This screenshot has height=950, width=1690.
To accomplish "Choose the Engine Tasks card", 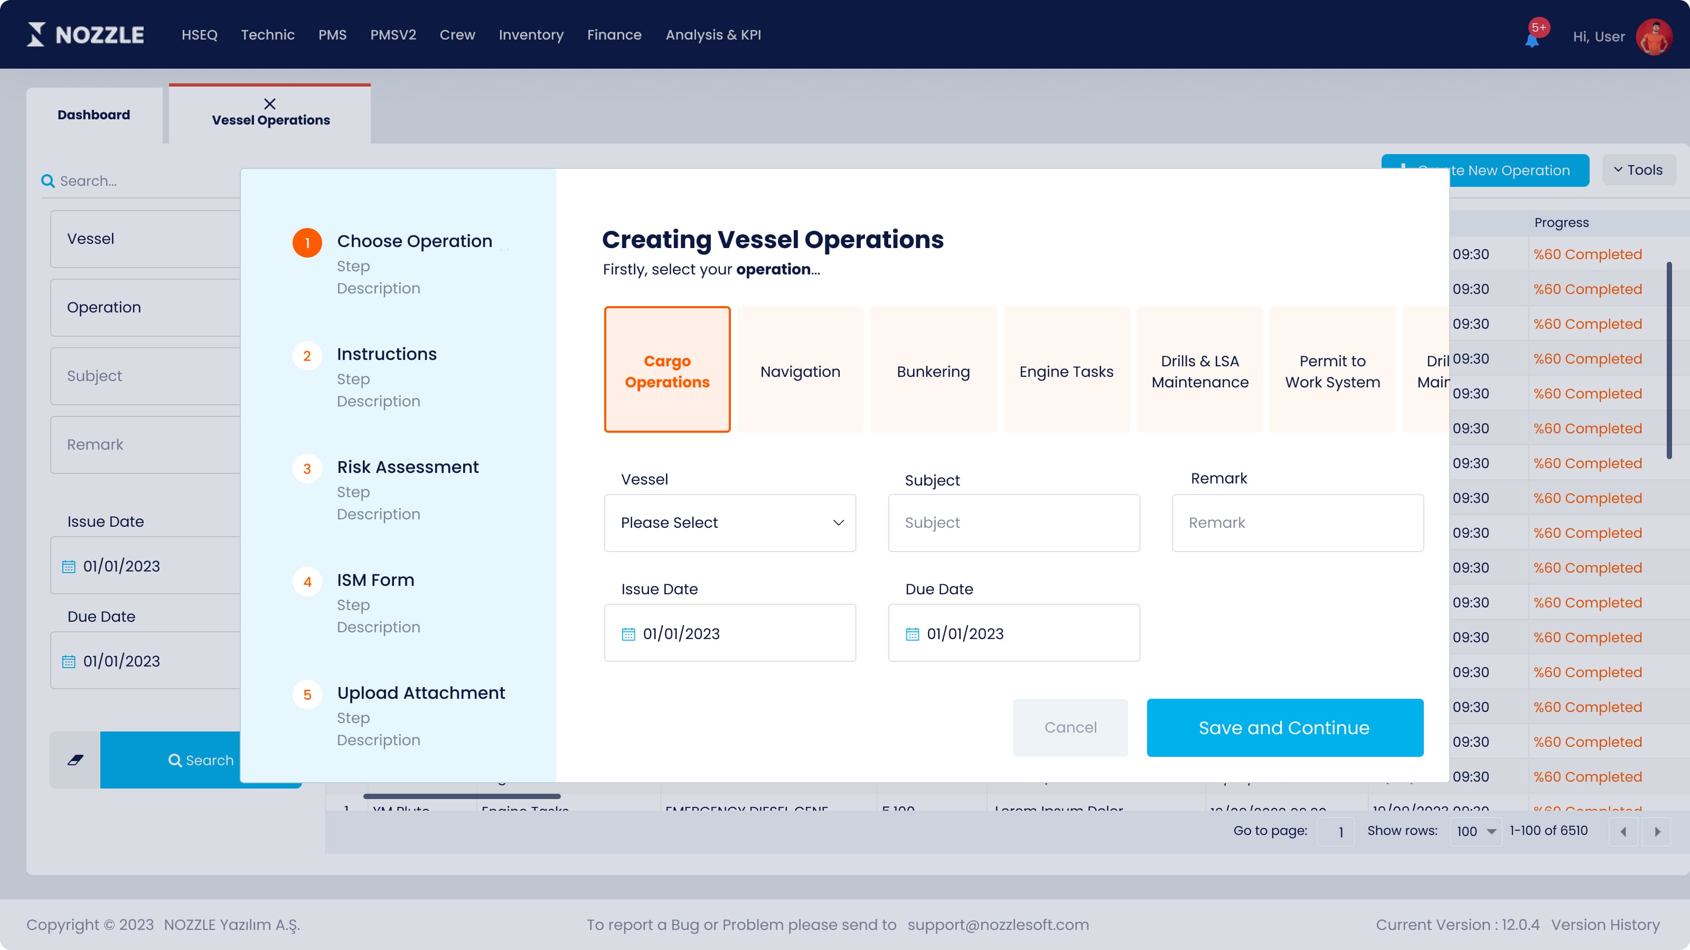I will pos(1067,369).
